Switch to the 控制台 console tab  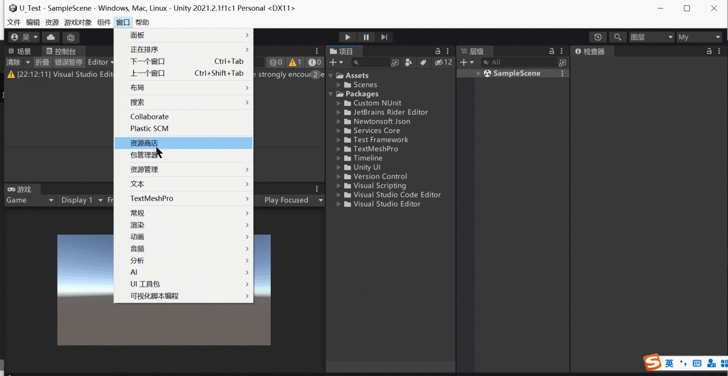tap(61, 51)
